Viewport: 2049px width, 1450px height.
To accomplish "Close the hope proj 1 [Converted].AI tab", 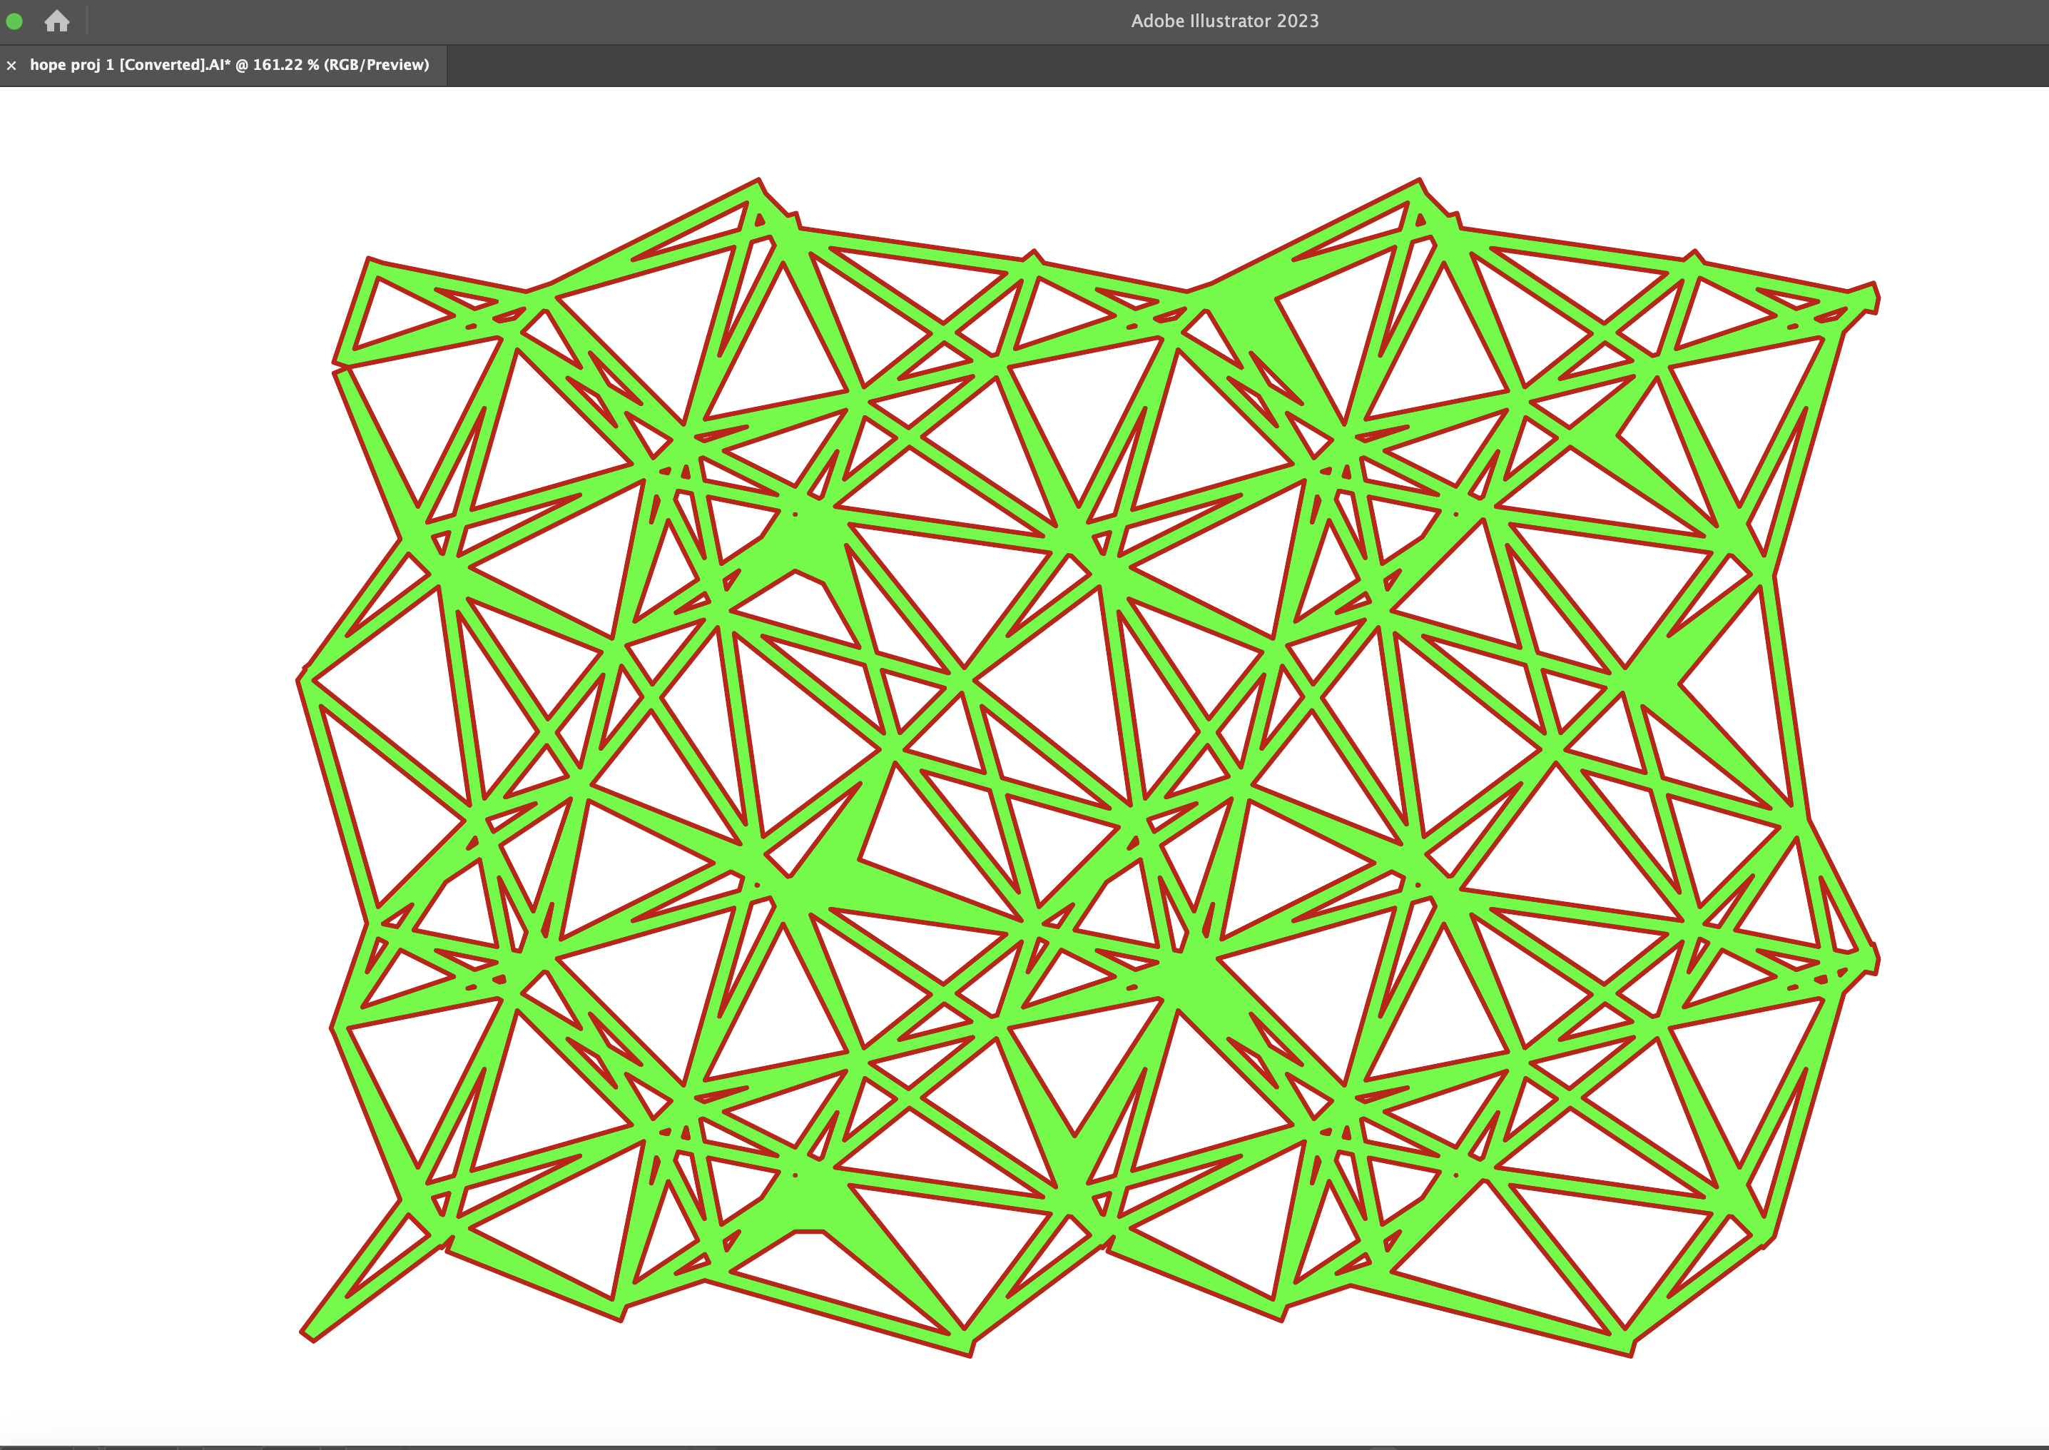I will [11, 65].
